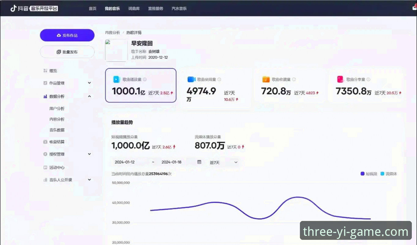Click the 短视频播放总量 1,000.0亿 value
This screenshot has width=417, height=245.
[130, 146]
